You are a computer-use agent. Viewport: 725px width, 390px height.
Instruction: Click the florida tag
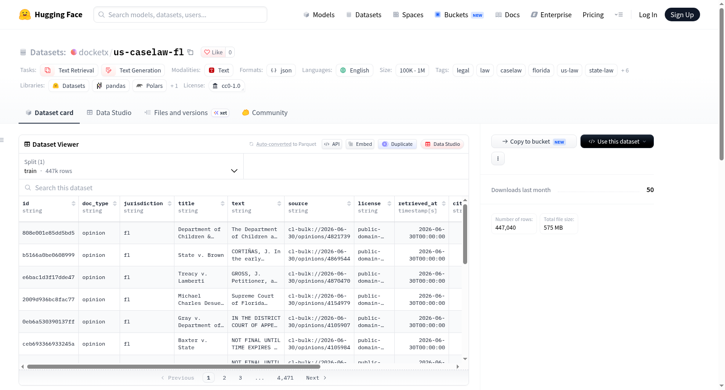(x=541, y=70)
